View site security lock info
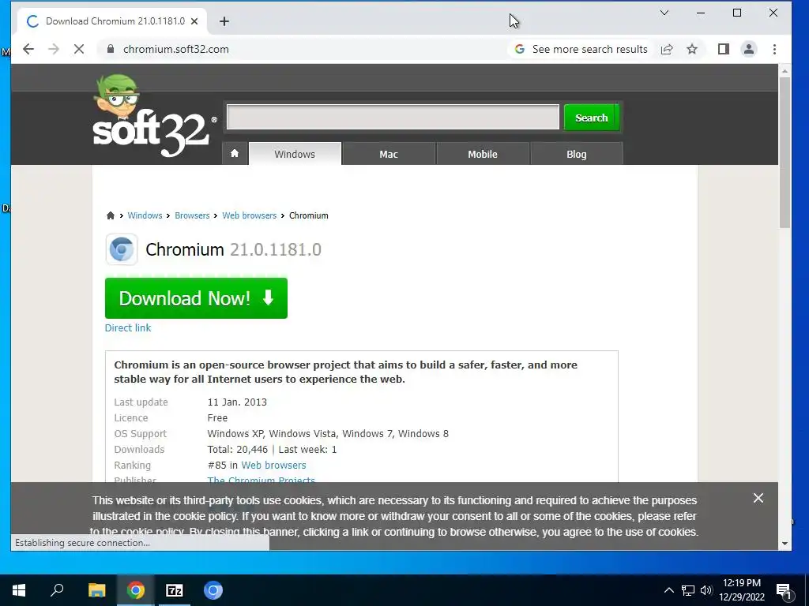The image size is (809, 606). (110, 49)
